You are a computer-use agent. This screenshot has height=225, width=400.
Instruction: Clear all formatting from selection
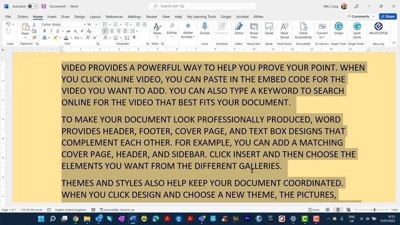pyautogui.click(x=89, y=31)
